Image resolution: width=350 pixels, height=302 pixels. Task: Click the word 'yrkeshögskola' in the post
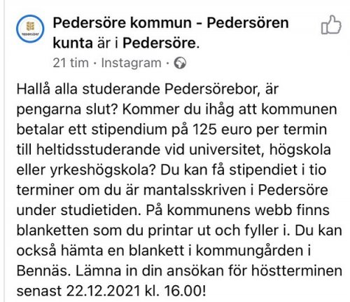[x=102, y=170]
